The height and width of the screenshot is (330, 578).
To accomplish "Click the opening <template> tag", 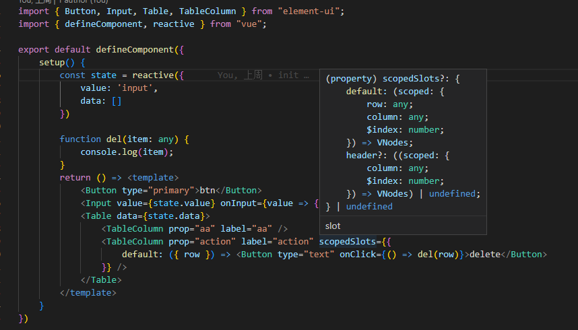I will 153,177.
